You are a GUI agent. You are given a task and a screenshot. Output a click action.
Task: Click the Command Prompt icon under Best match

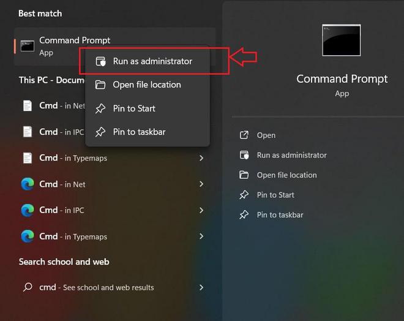tap(27, 46)
